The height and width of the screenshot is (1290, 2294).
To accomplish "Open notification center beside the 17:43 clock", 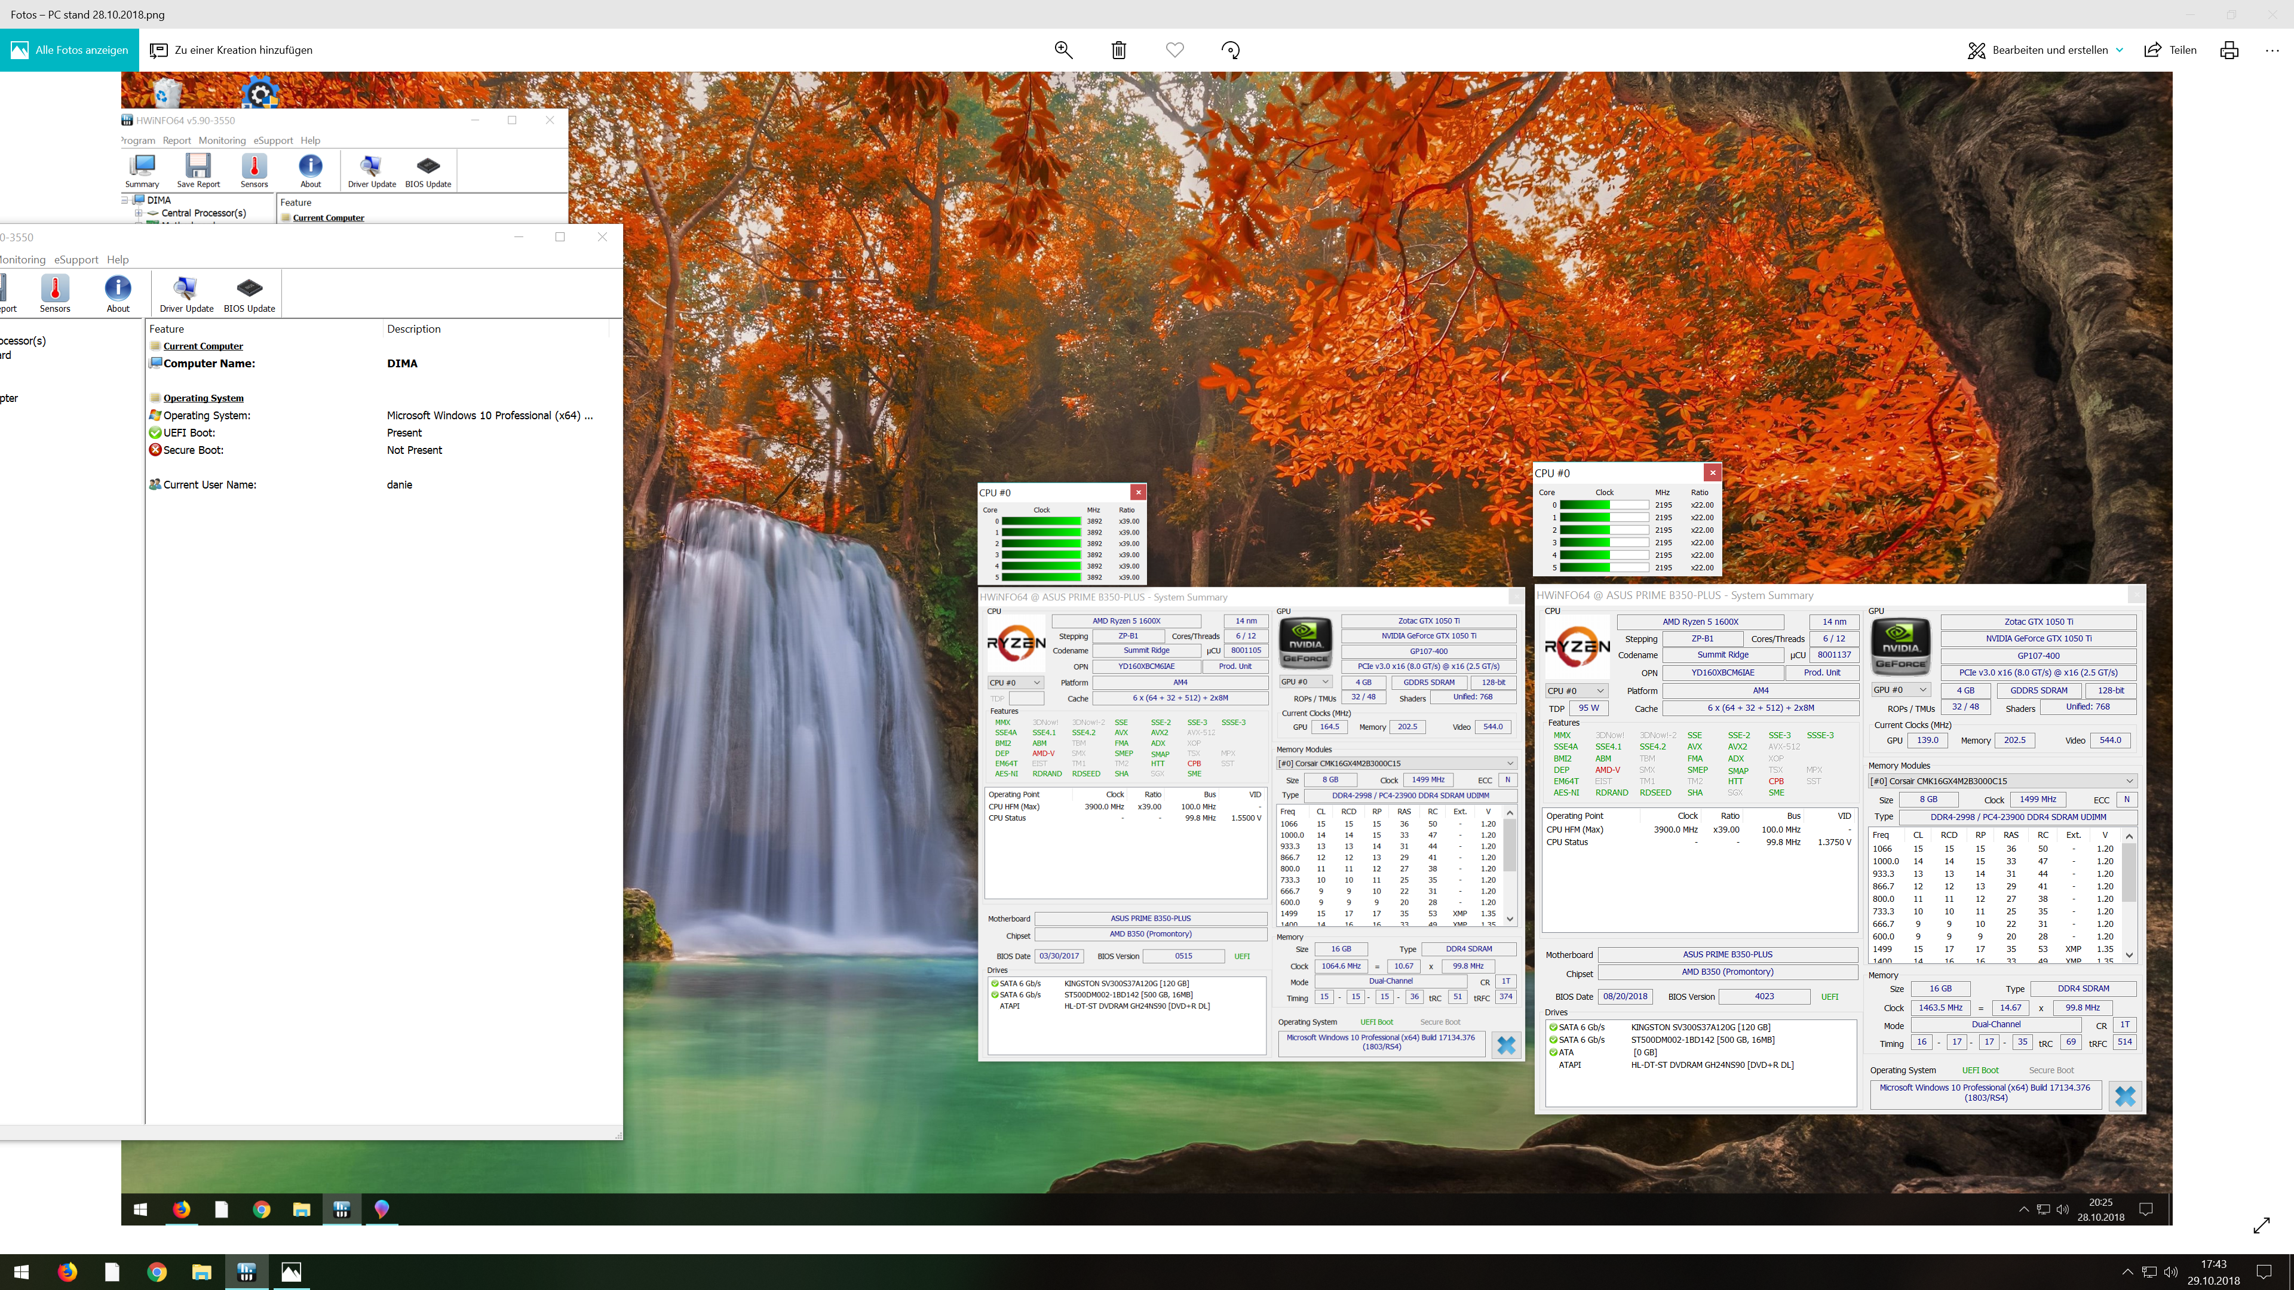I will 2264,1272.
